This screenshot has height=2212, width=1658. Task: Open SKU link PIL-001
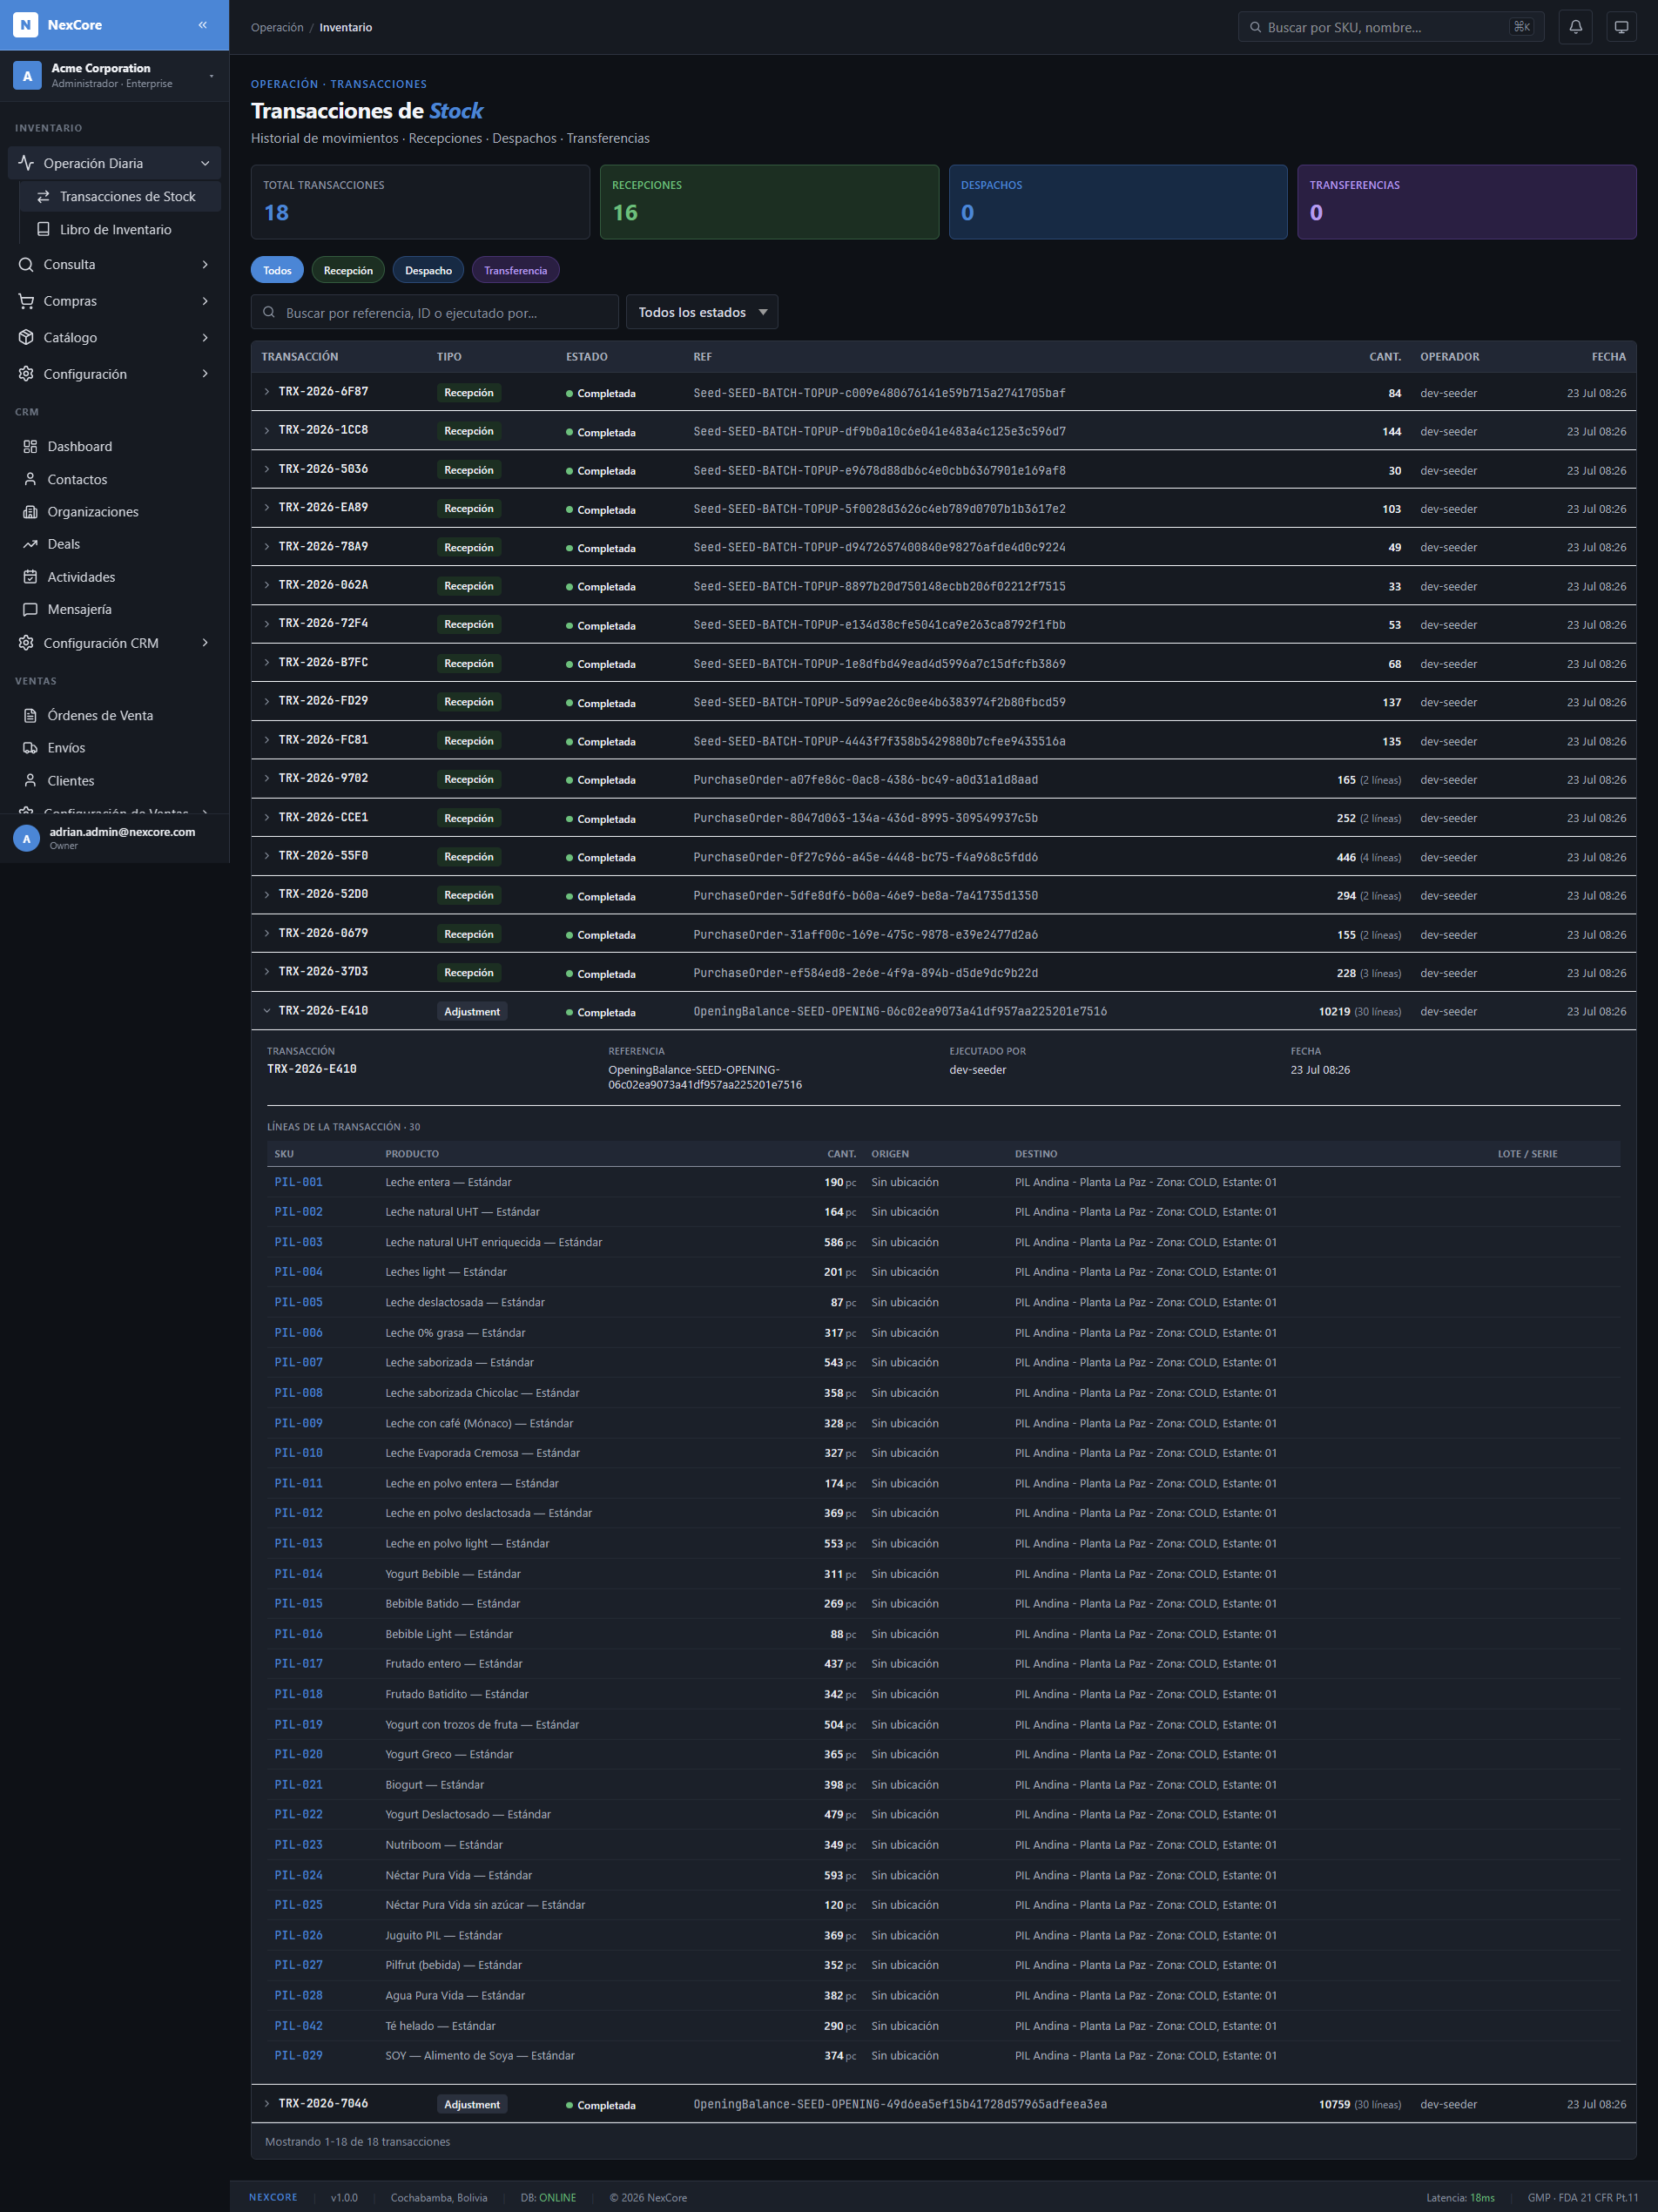[x=298, y=1182]
